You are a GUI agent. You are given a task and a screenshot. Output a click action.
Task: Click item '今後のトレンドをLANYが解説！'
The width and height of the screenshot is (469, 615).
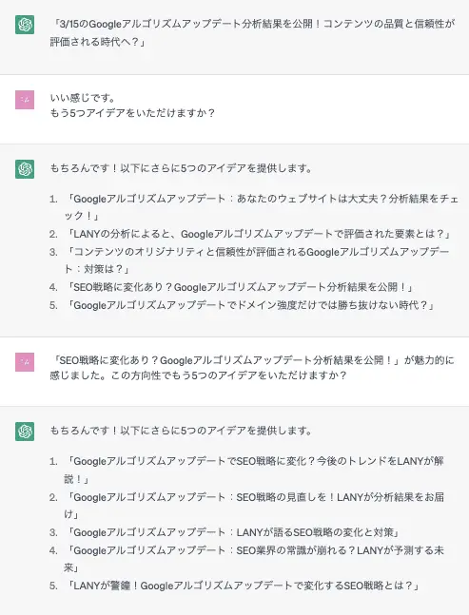click(254, 470)
